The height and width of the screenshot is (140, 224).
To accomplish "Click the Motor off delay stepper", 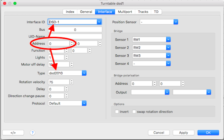I will point(72,65).
